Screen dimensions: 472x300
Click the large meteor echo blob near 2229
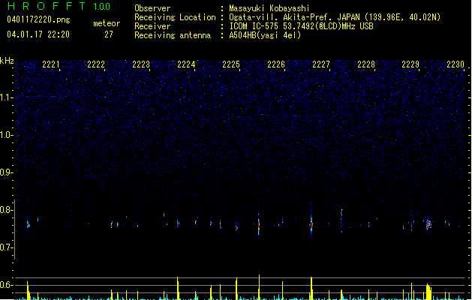click(428, 224)
